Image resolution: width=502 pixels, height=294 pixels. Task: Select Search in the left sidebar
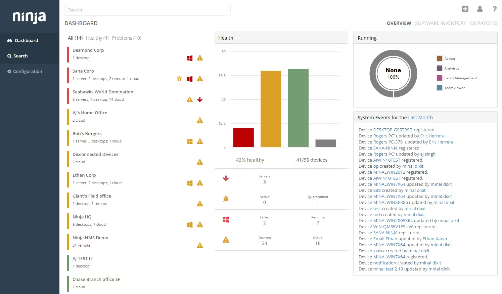(x=20, y=56)
